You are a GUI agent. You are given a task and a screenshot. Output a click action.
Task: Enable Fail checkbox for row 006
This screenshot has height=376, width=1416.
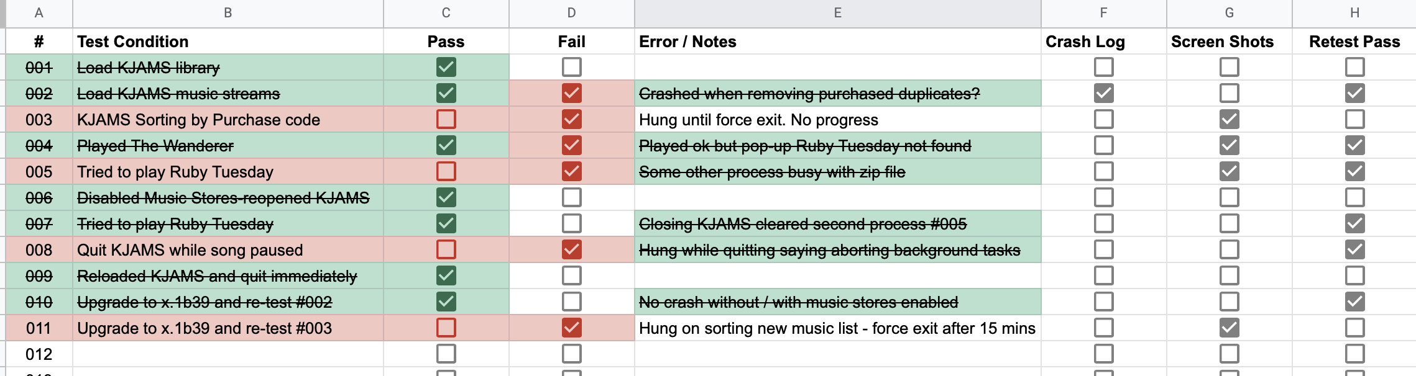coord(571,197)
